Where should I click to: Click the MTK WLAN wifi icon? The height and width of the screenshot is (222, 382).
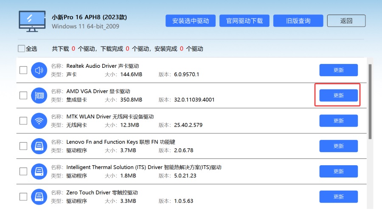[x=39, y=121]
